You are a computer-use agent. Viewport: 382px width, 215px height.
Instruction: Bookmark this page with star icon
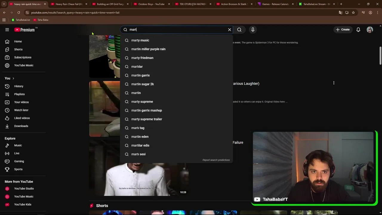point(353,13)
